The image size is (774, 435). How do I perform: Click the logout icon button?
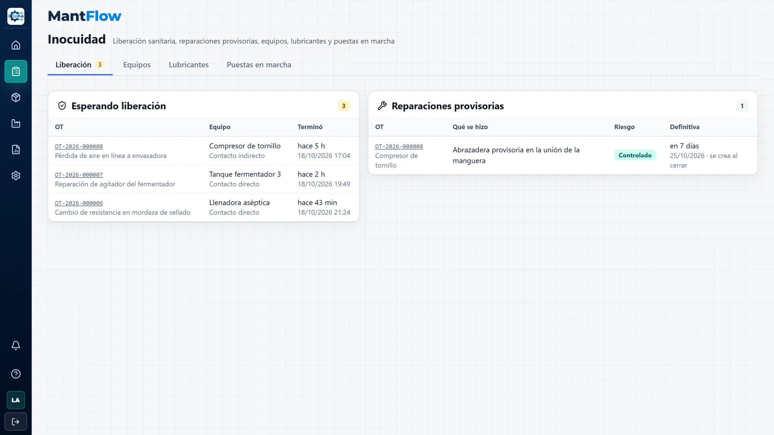point(16,421)
